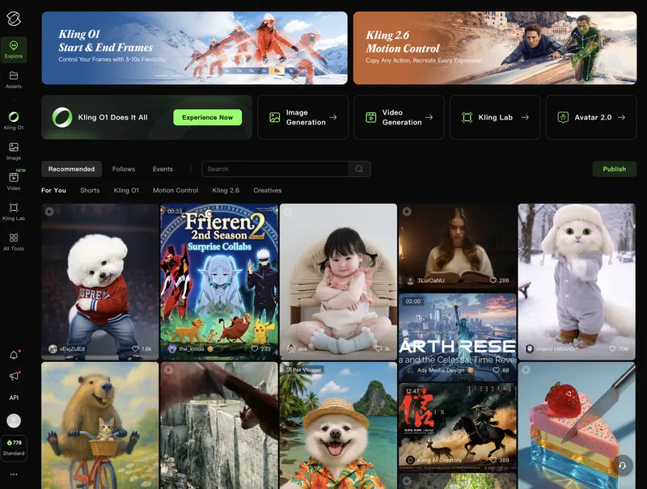The height and width of the screenshot is (489, 647).
Task: Open the Video tool in sidebar
Action: click(x=14, y=180)
